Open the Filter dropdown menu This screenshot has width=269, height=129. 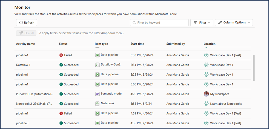[202, 22]
